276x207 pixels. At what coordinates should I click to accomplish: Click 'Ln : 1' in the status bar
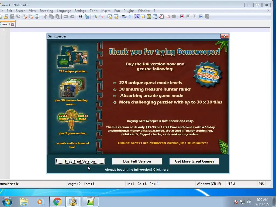tap(130, 184)
